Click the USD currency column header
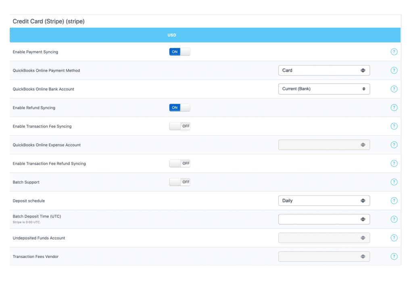Viewport: 413px width, 281px height. pyautogui.click(x=172, y=35)
